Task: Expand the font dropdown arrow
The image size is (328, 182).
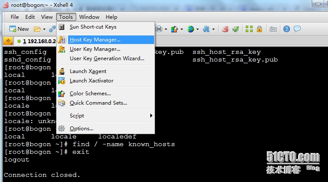Action: pos(213,29)
